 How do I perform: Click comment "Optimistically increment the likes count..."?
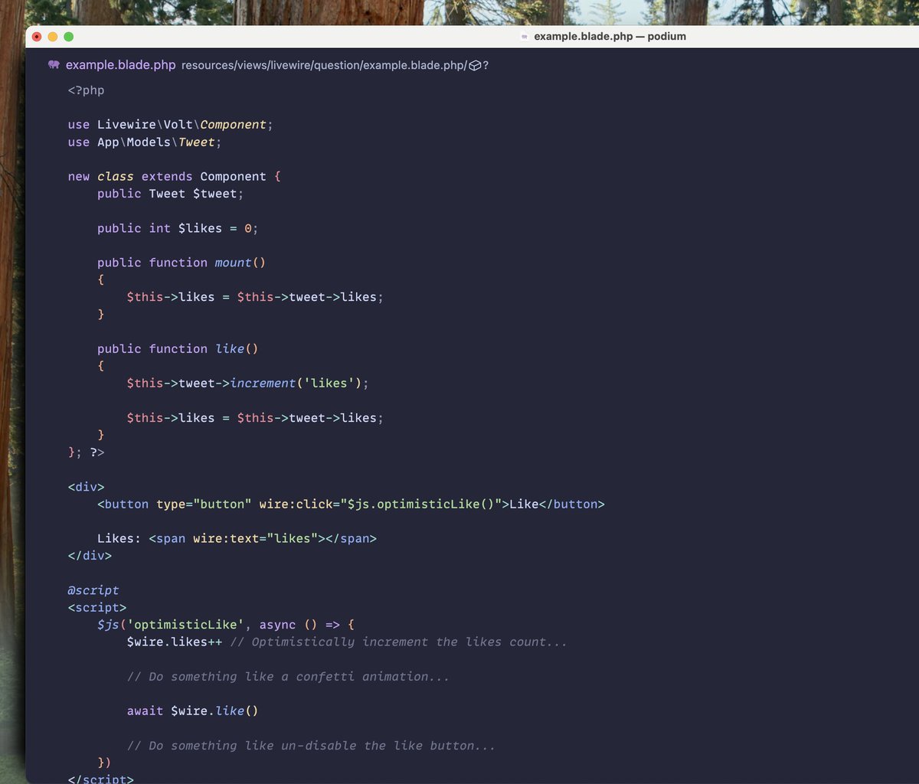398,642
